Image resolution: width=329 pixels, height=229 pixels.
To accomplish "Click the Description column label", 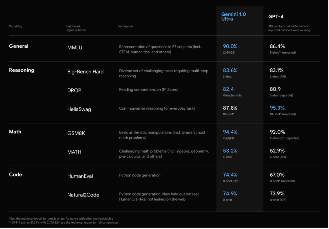I will point(125,26).
